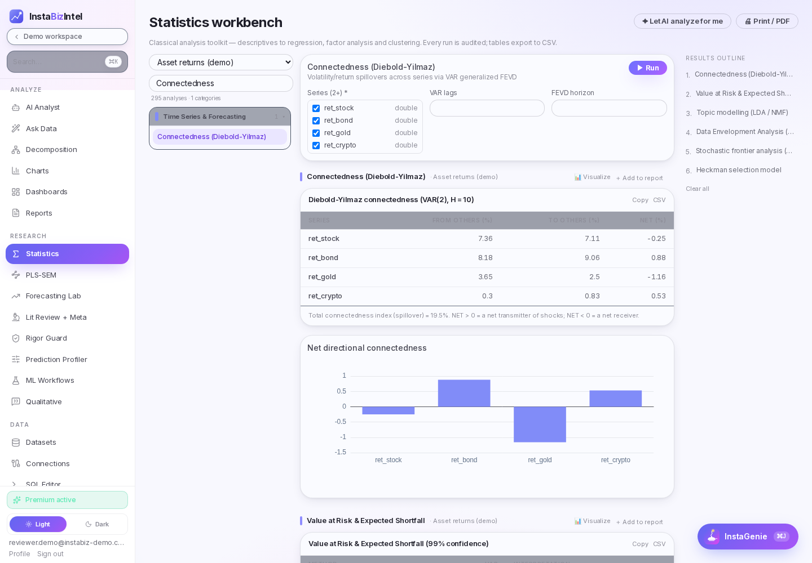The image size is (812, 563).
Task: Run the Connectedness analysis
Action: coord(648,68)
